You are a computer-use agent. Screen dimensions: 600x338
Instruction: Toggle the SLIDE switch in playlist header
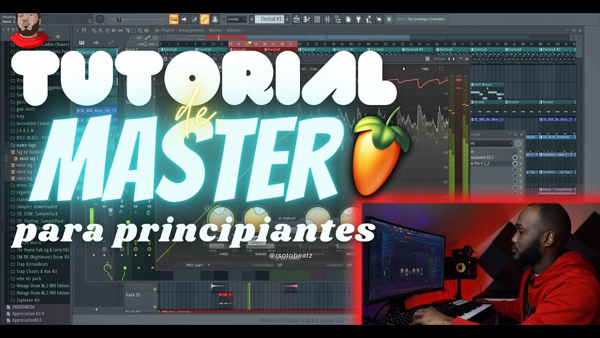tap(152, 44)
